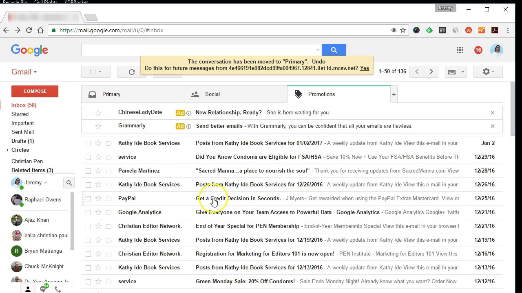Open the PayPal Credit Decision email

tap(292, 199)
